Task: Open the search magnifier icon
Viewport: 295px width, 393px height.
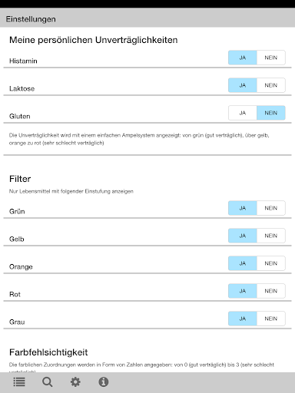Action: (x=48, y=382)
